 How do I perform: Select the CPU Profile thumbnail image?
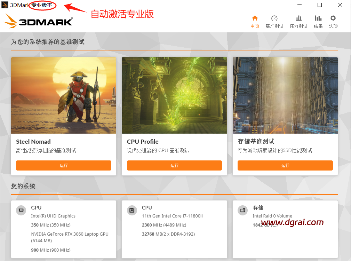click(174, 95)
